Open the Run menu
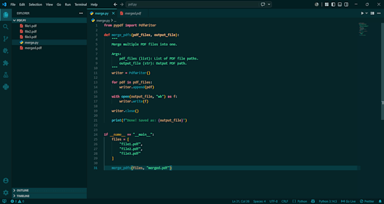This screenshot has width=384, height=204. pos(68,5)
